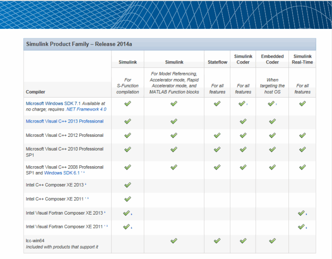Click the blue wave banner image
The width and height of the screenshot is (332, 259).
pos(166,14)
